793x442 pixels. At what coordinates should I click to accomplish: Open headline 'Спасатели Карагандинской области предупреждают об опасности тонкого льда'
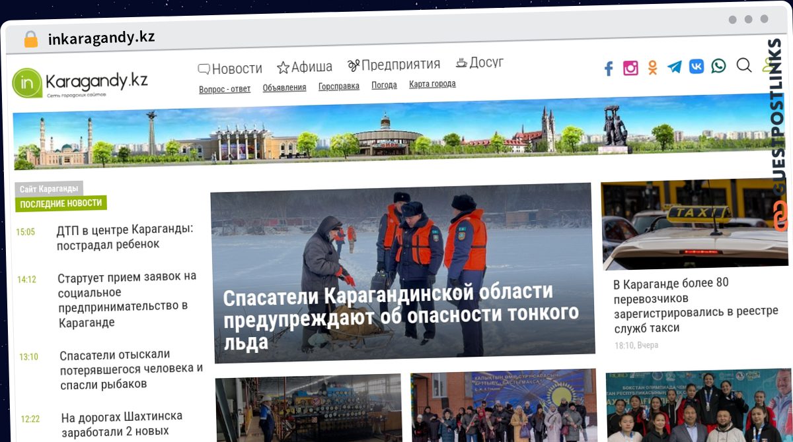click(x=401, y=317)
